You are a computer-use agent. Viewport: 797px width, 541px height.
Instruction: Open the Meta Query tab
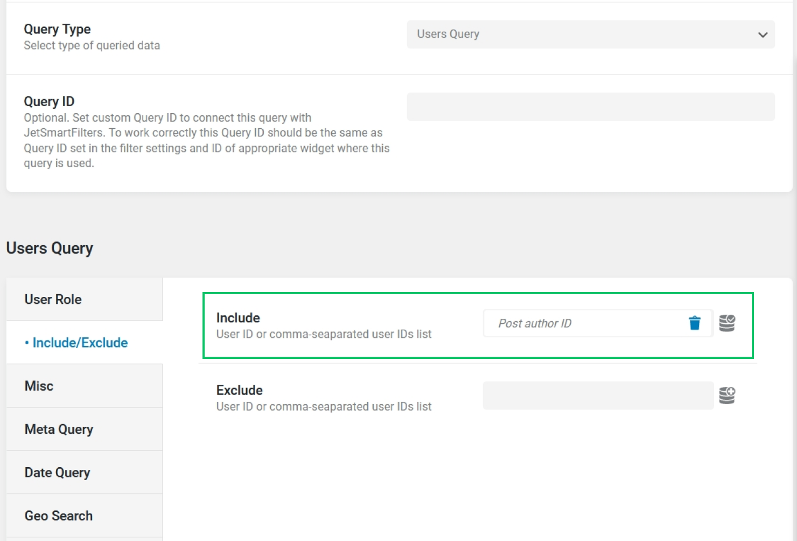coord(85,429)
